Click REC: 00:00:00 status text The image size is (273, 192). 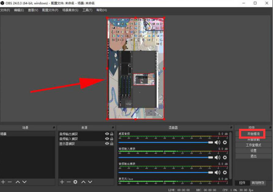(x=206, y=190)
